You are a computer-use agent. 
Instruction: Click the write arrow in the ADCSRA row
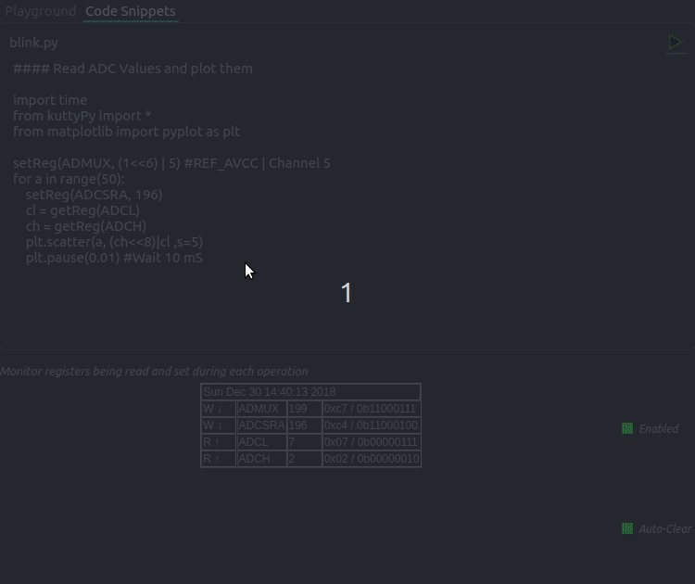(217, 425)
